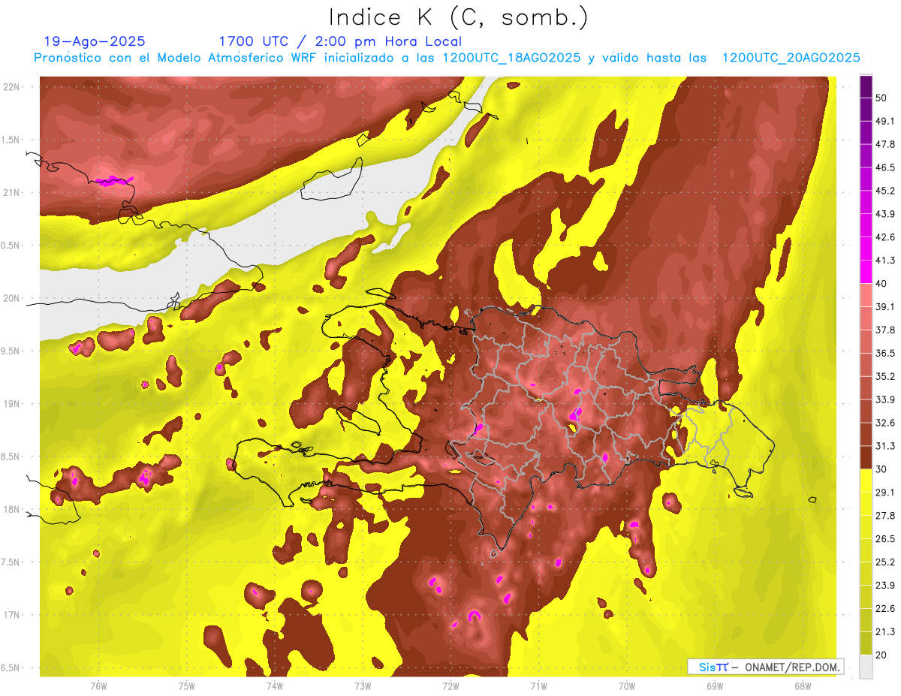Click the colorbar value 45.2
901x696 pixels.
(885, 191)
